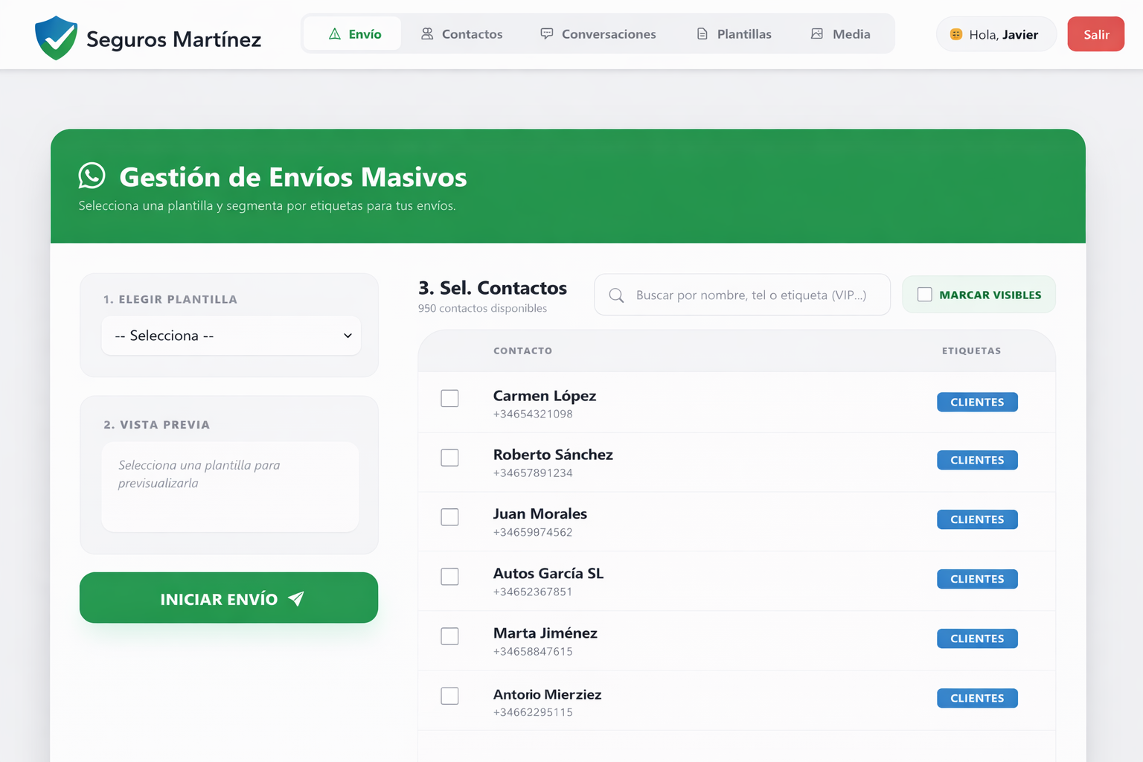Viewport: 1143px width, 762px height.
Task: Open the plantilla selection dropdown
Action: point(231,336)
